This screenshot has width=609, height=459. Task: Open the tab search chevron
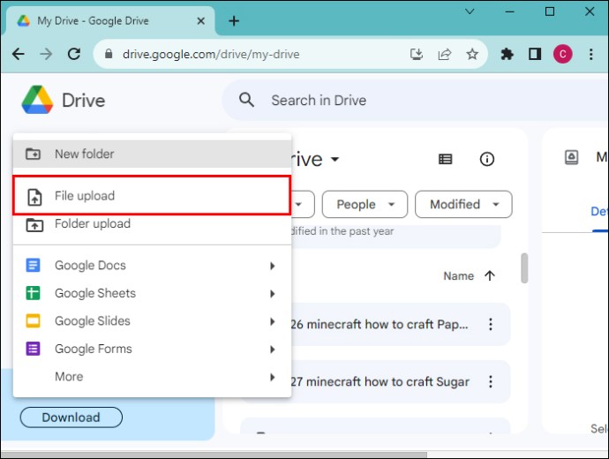click(470, 11)
